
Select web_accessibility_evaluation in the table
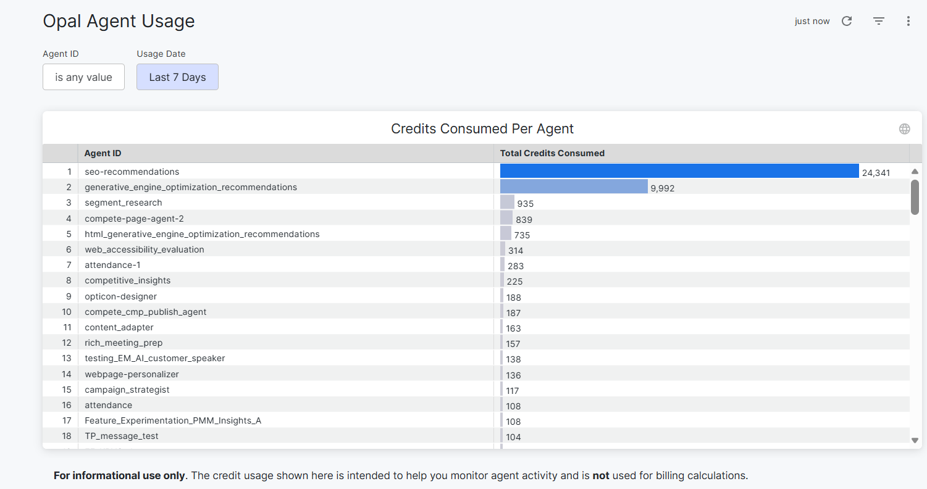point(145,249)
